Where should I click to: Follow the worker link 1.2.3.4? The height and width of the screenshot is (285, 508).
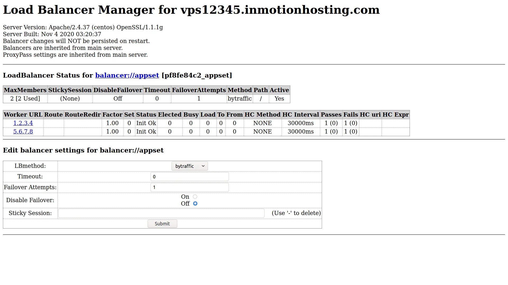click(23, 123)
